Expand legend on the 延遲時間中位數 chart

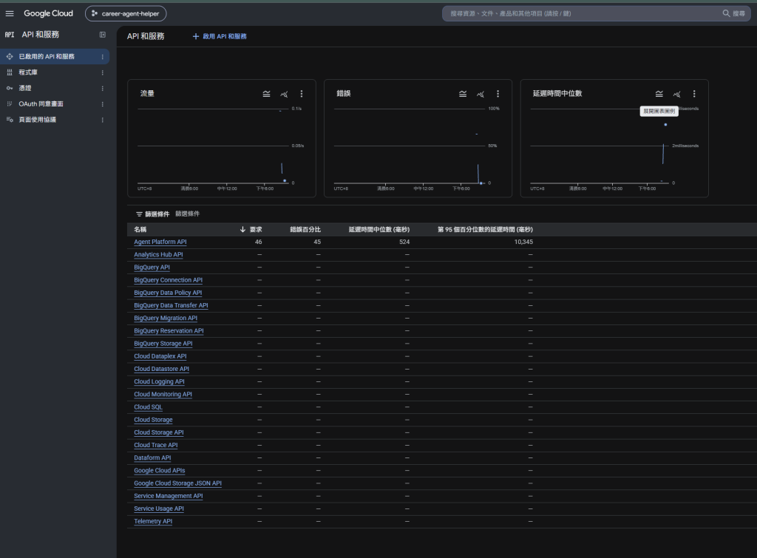tap(659, 94)
